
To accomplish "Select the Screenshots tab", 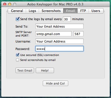I will [x=51, y=11].
